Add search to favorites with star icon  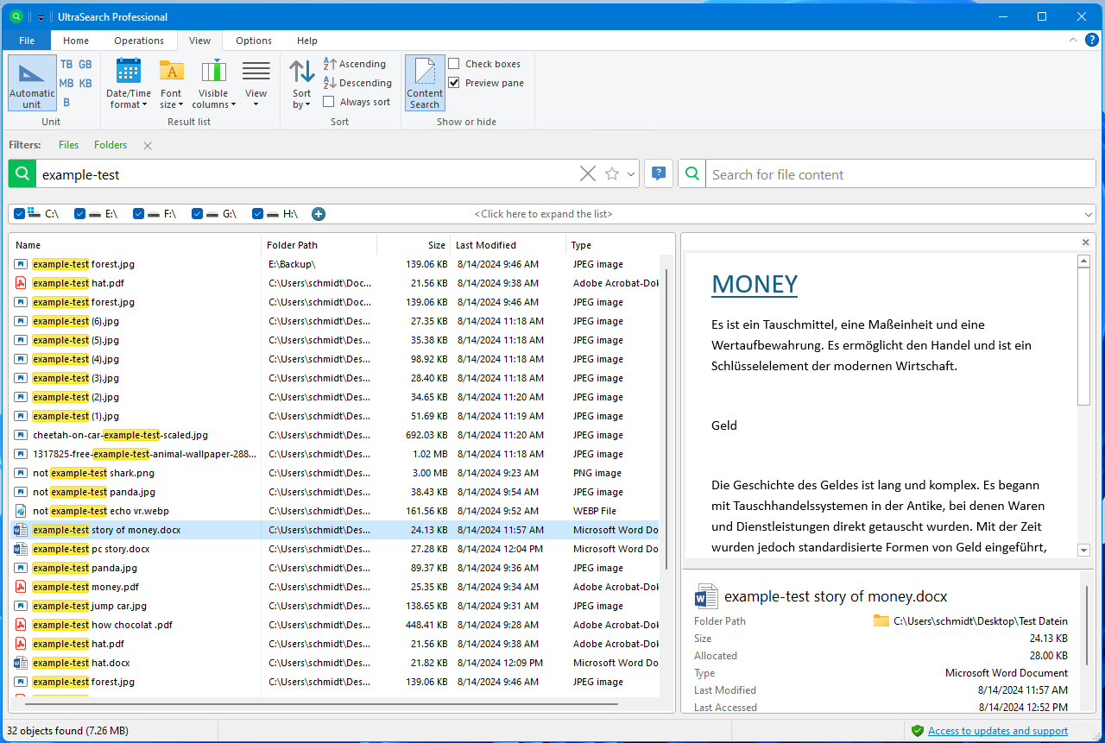(612, 174)
